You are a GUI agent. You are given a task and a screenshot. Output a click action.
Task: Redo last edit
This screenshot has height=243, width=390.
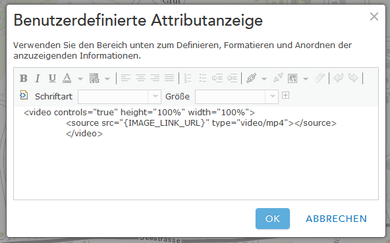click(353, 78)
